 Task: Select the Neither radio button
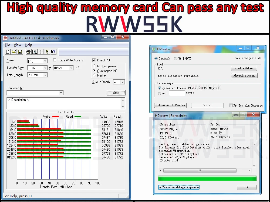(94, 75)
